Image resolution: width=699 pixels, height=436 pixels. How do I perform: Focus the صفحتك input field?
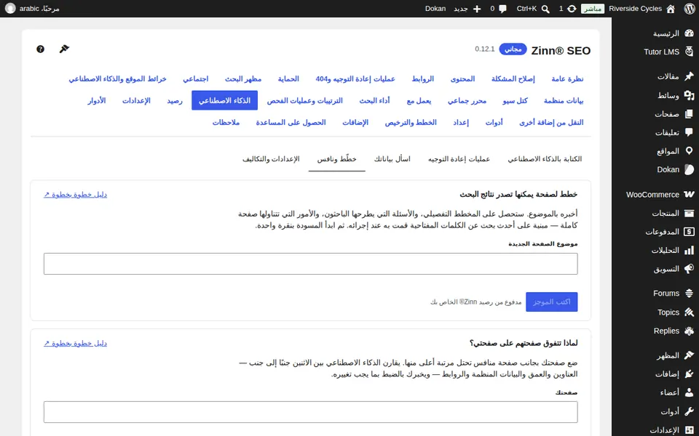[311, 412]
